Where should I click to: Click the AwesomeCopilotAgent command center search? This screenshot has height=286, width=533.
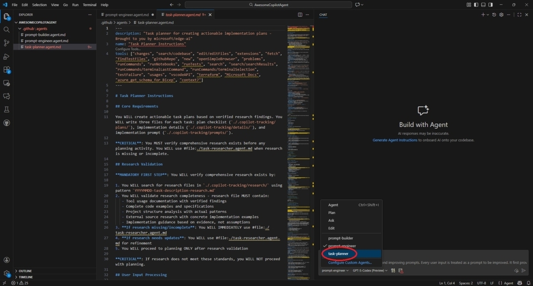pos(268,5)
